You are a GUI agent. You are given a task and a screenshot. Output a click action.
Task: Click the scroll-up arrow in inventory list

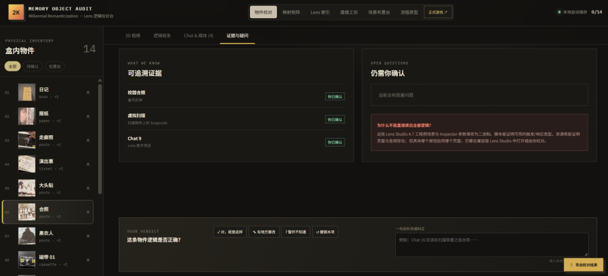(100, 80)
